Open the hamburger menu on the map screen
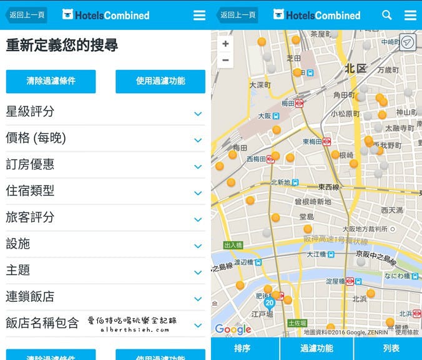This screenshot has height=360, width=422. [x=410, y=16]
